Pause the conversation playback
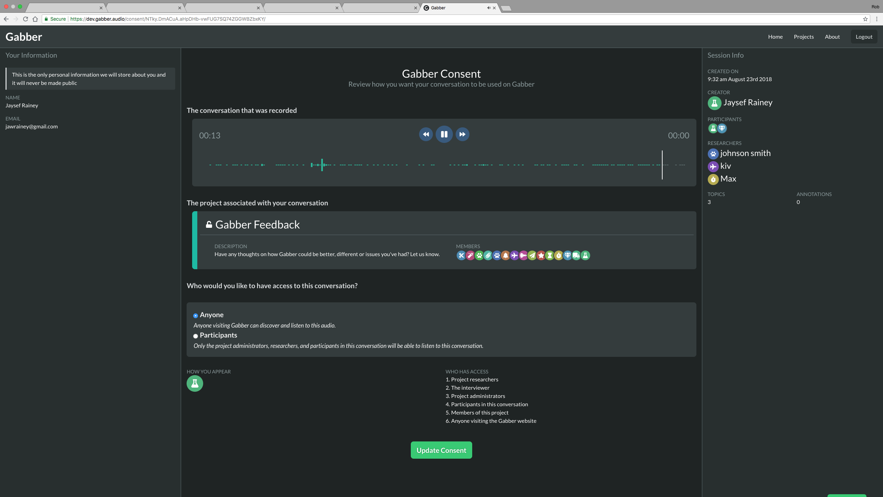Image resolution: width=883 pixels, height=497 pixels. (444, 134)
